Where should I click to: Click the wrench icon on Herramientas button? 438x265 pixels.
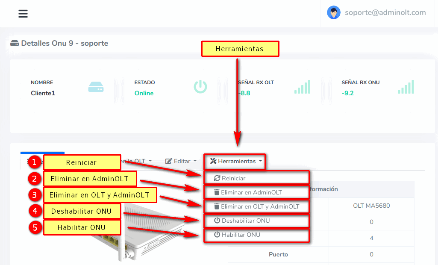coord(213,161)
